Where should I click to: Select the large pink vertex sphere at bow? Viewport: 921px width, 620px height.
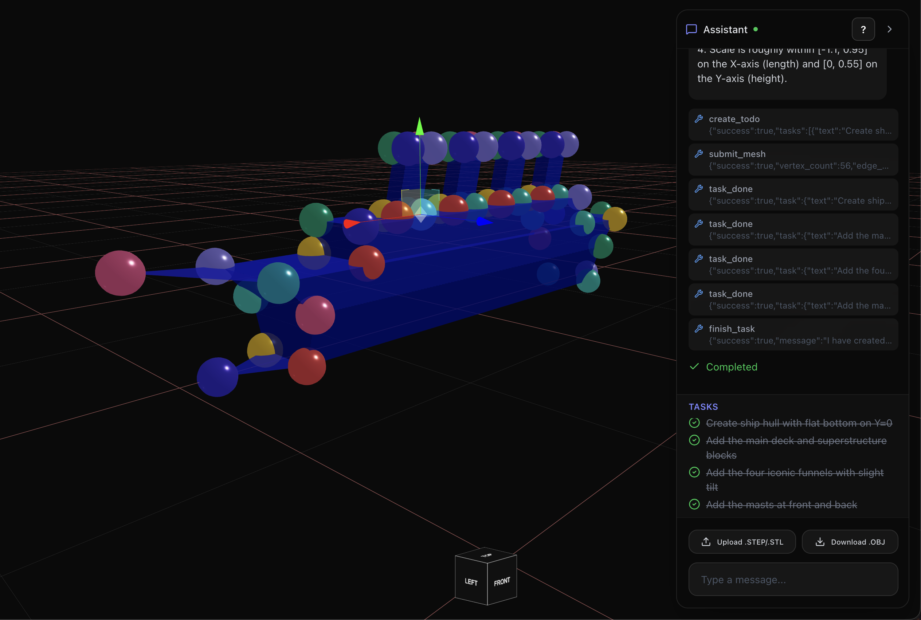[120, 273]
